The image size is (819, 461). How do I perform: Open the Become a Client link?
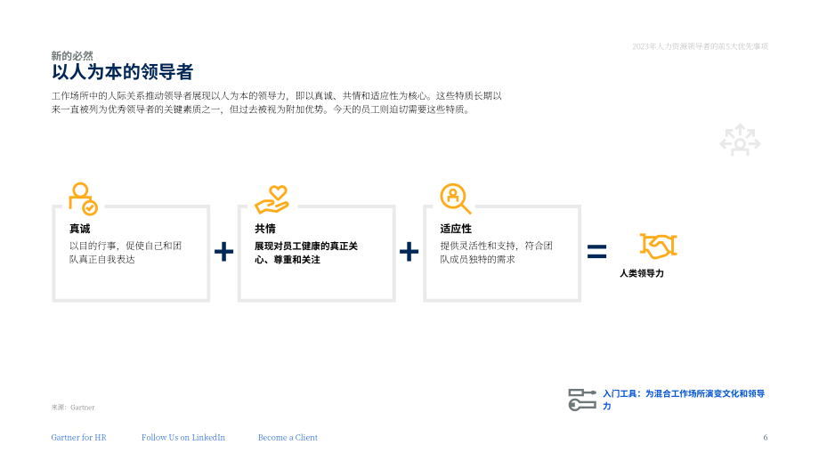click(x=288, y=438)
